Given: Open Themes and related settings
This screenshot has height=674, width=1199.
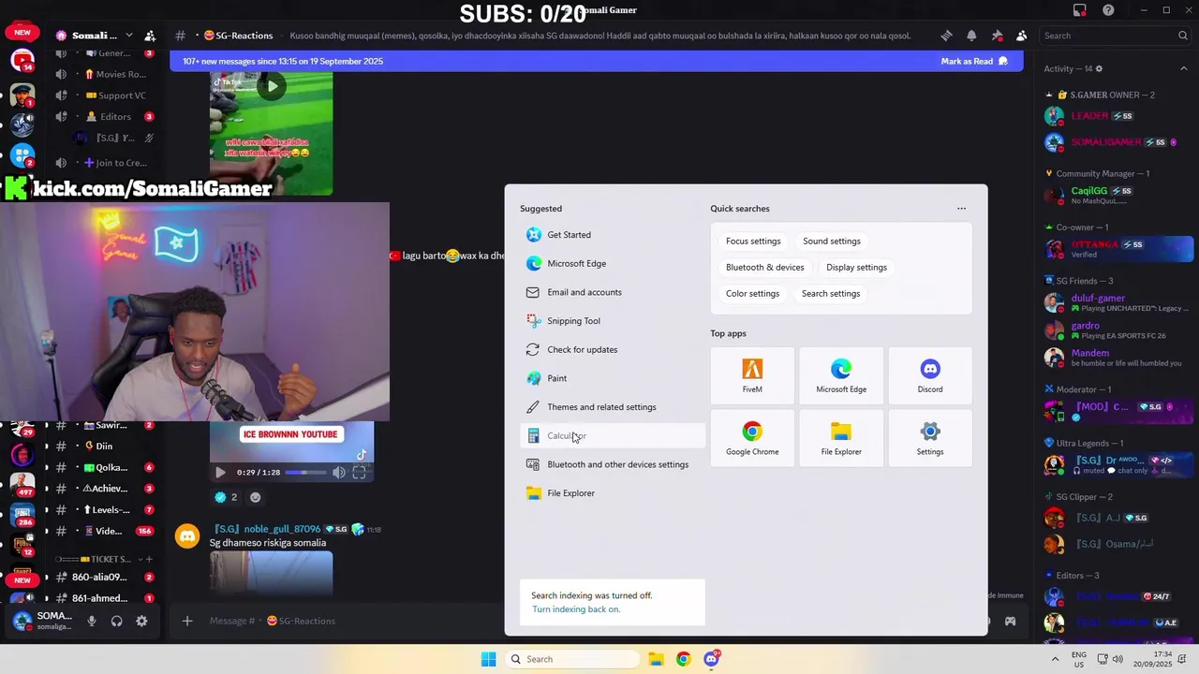Looking at the screenshot, I should (x=613, y=407).
